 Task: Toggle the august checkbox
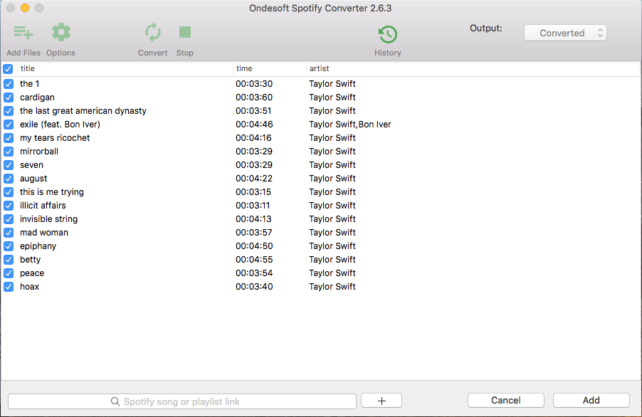(x=9, y=179)
